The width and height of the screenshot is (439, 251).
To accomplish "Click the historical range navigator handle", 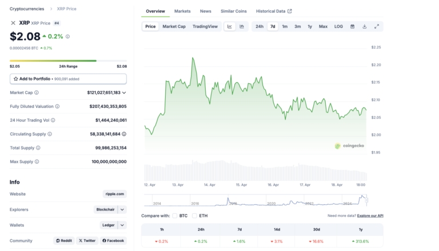I will pos(366,200).
